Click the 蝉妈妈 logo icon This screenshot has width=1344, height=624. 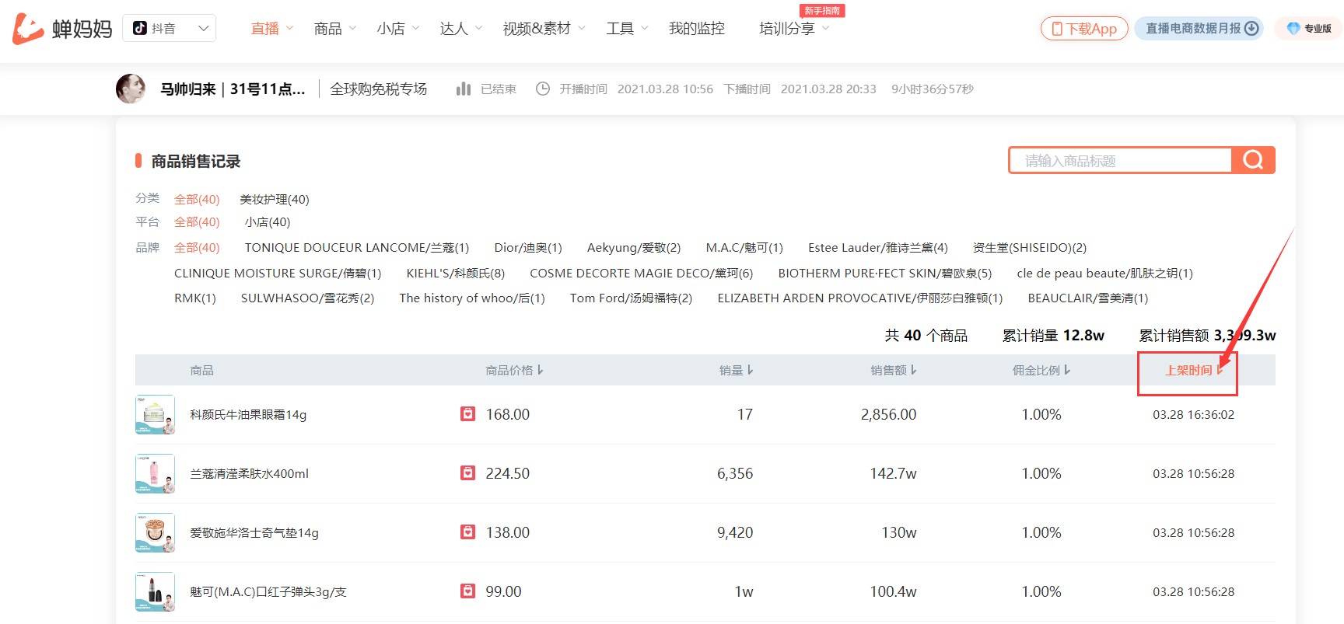29,29
